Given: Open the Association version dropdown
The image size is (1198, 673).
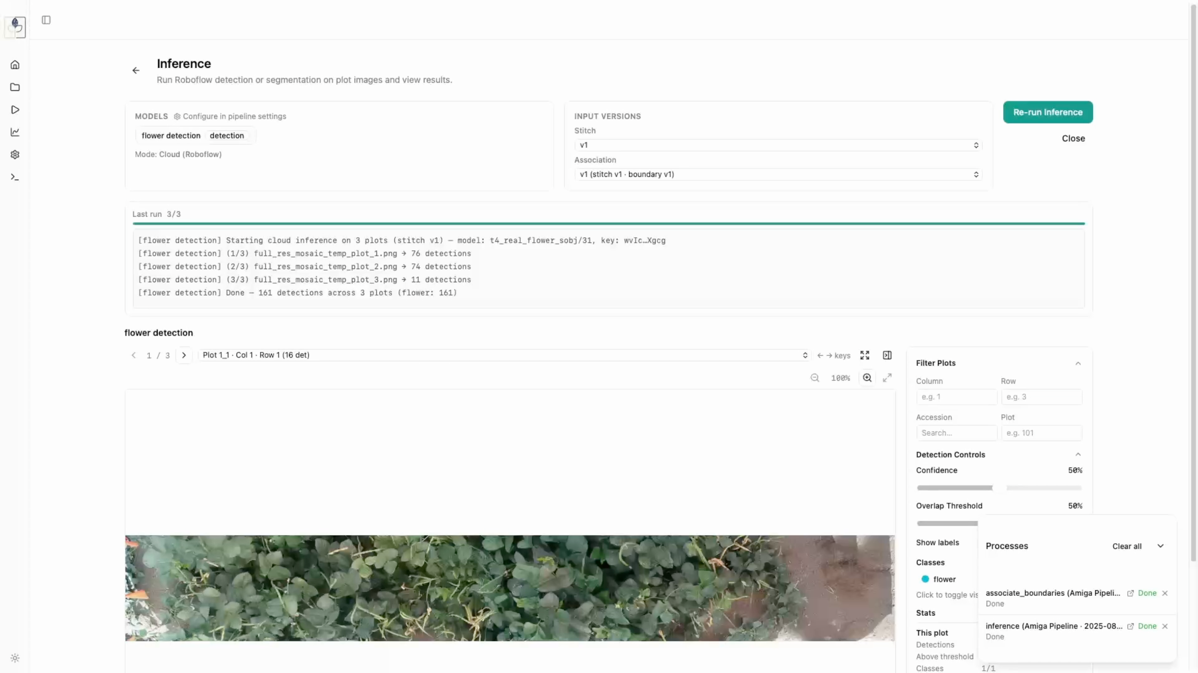Looking at the screenshot, I should click(x=778, y=174).
